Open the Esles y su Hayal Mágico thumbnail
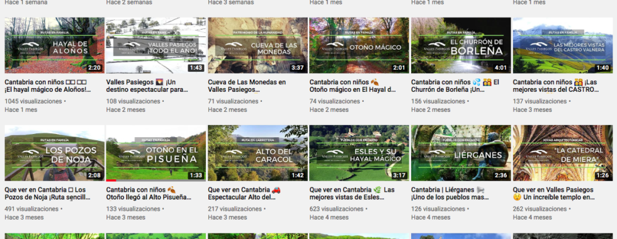This screenshot has height=239, width=617. (x=359, y=153)
